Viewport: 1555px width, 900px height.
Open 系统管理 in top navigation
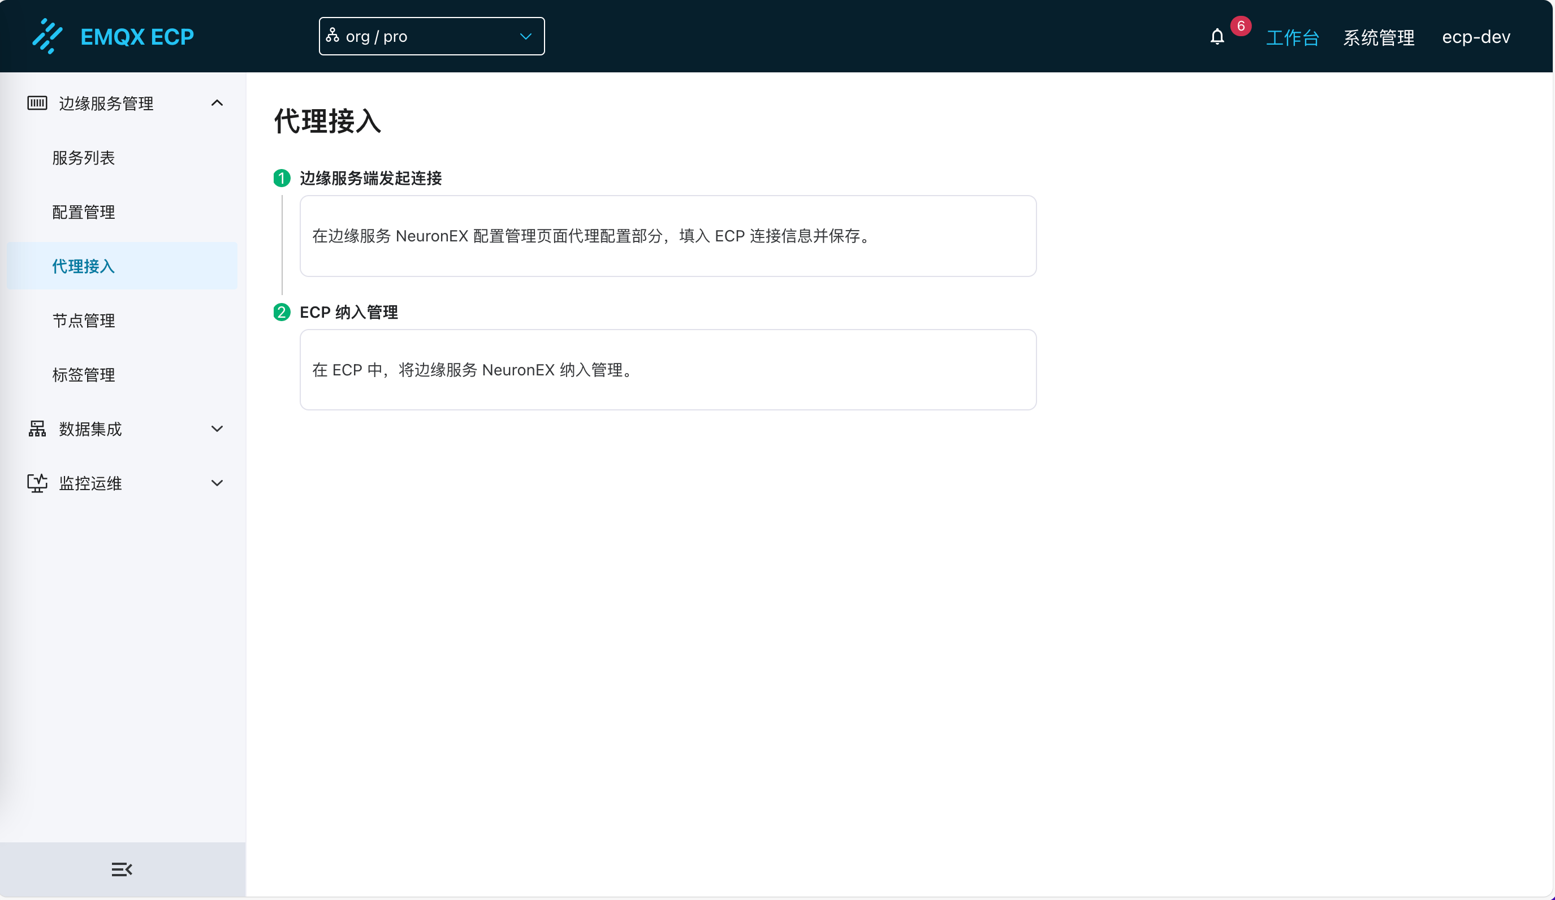coord(1379,38)
